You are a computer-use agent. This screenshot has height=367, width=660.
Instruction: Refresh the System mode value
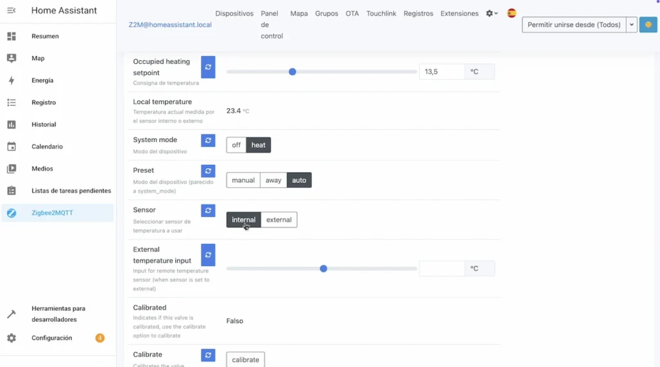(x=208, y=140)
